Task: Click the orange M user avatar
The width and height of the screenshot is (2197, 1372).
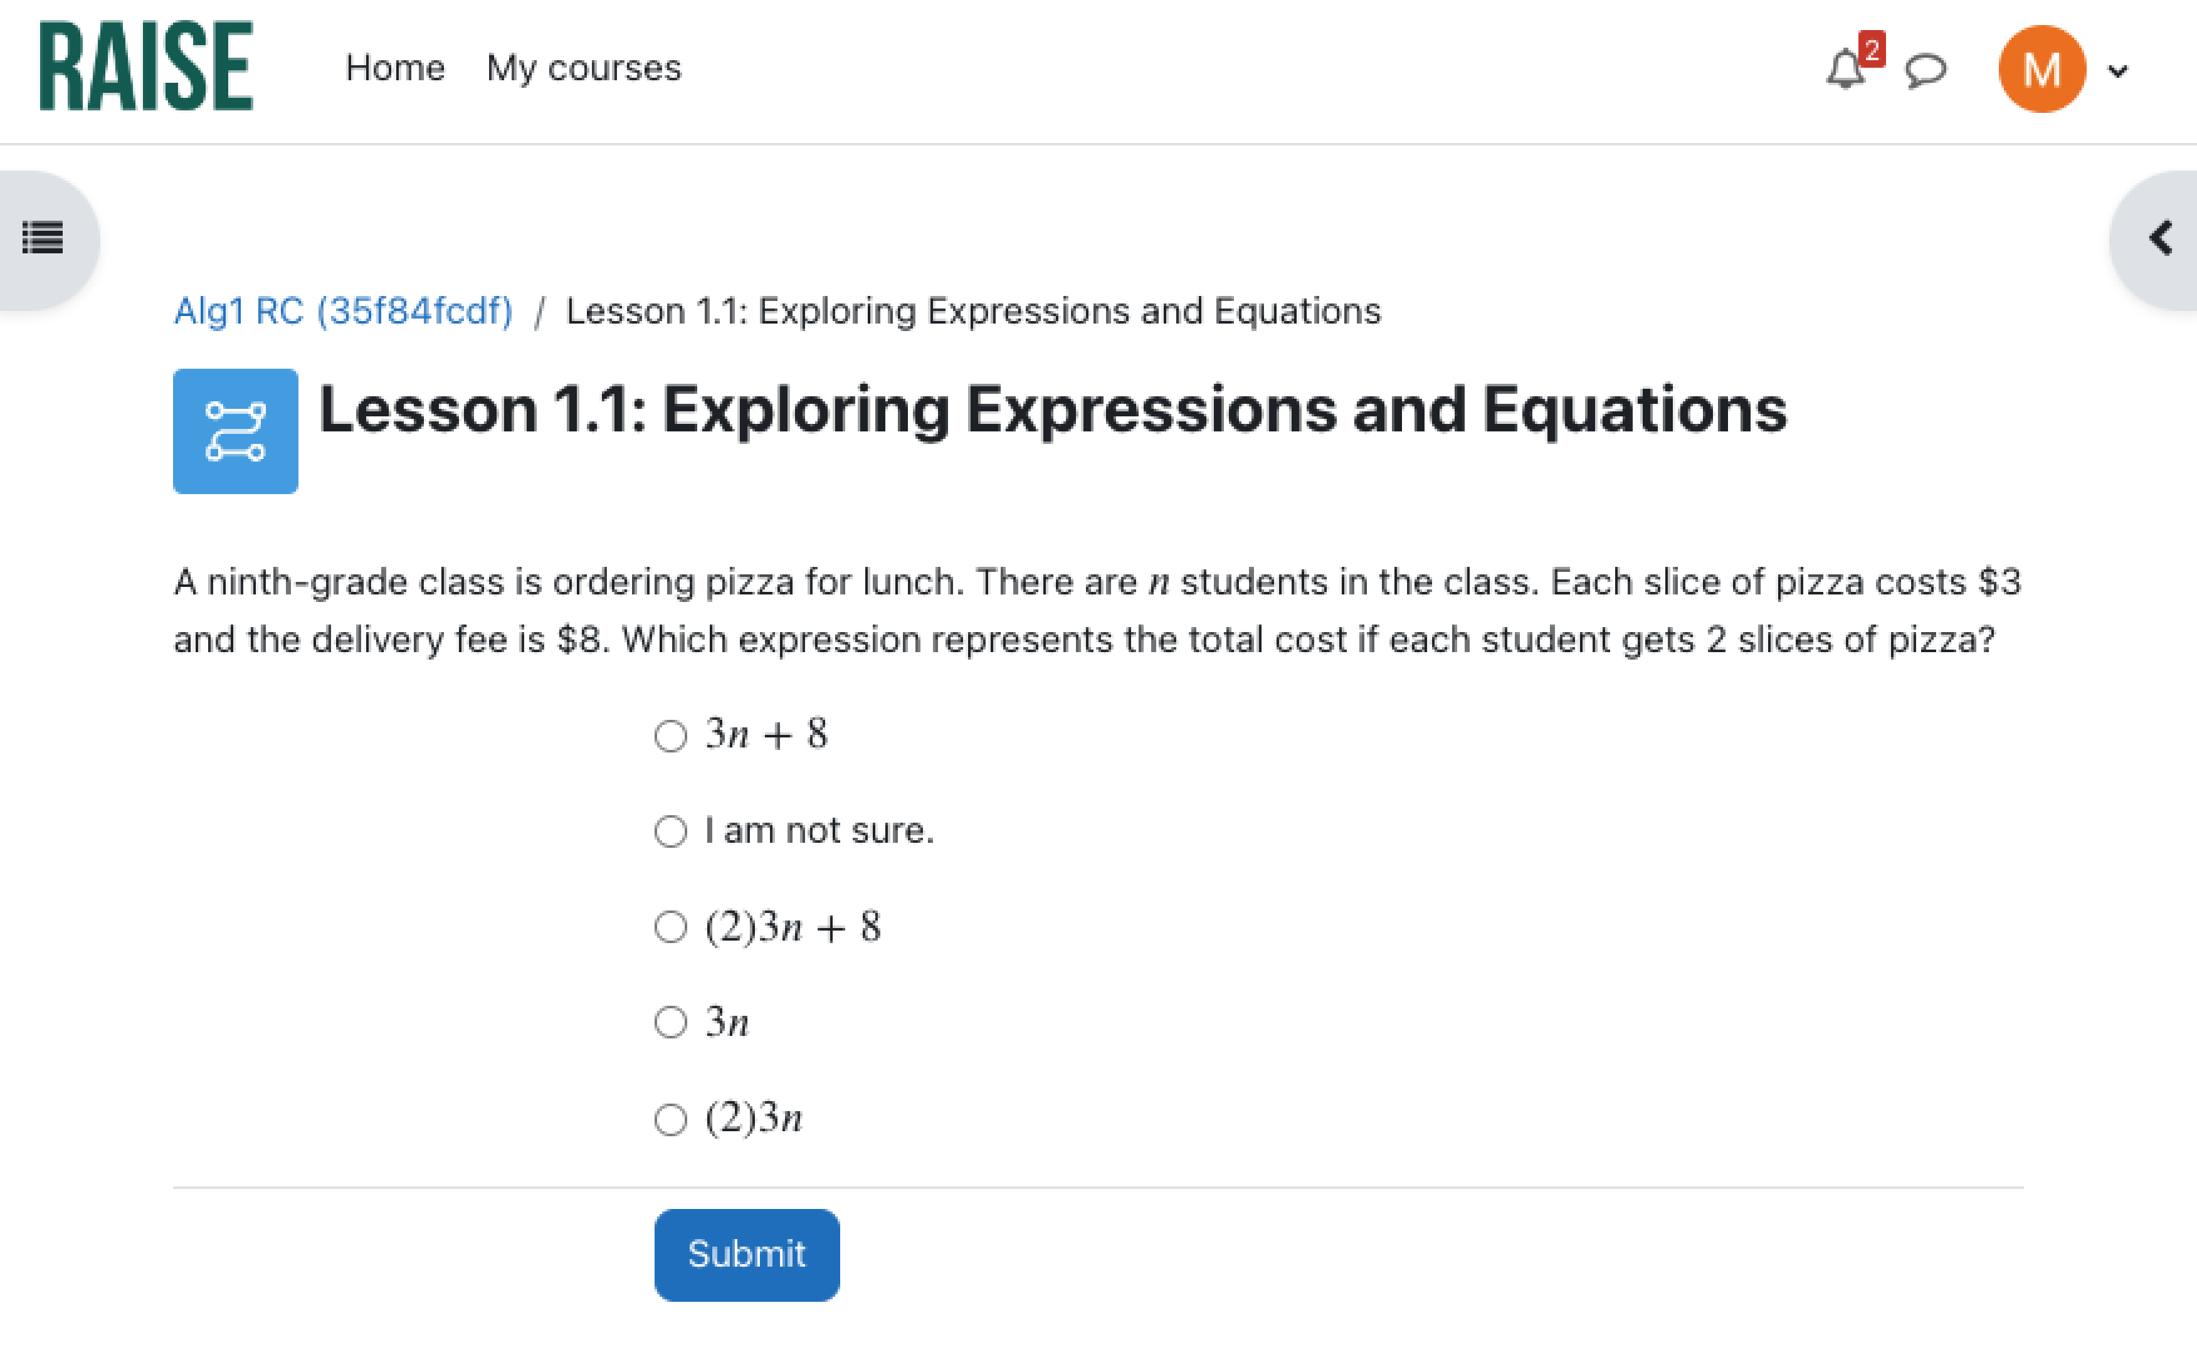Action: click(2041, 70)
